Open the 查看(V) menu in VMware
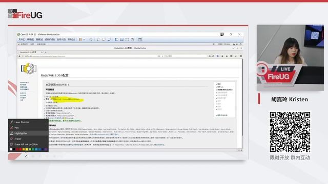 (x=39, y=39)
